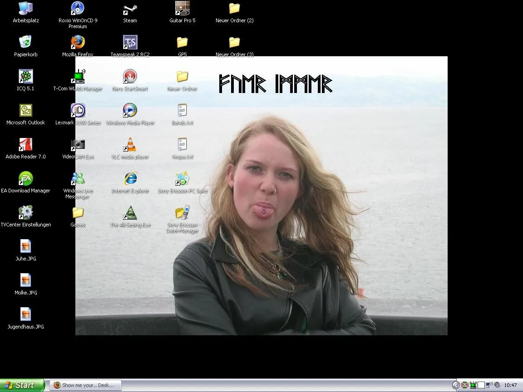
Task: Click the Internet Explorer desktop icon
Action: pyautogui.click(x=130, y=179)
